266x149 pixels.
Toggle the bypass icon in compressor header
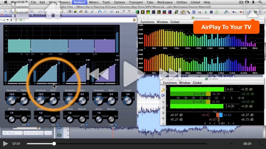[x=16, y=20]
